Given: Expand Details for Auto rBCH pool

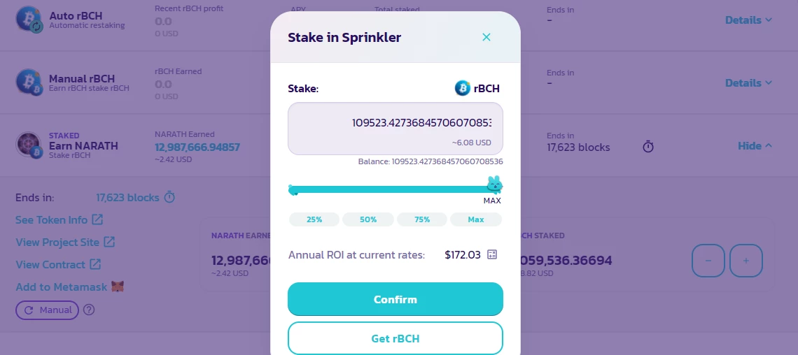Looking at the screenshot, I should tap(748, 20).
